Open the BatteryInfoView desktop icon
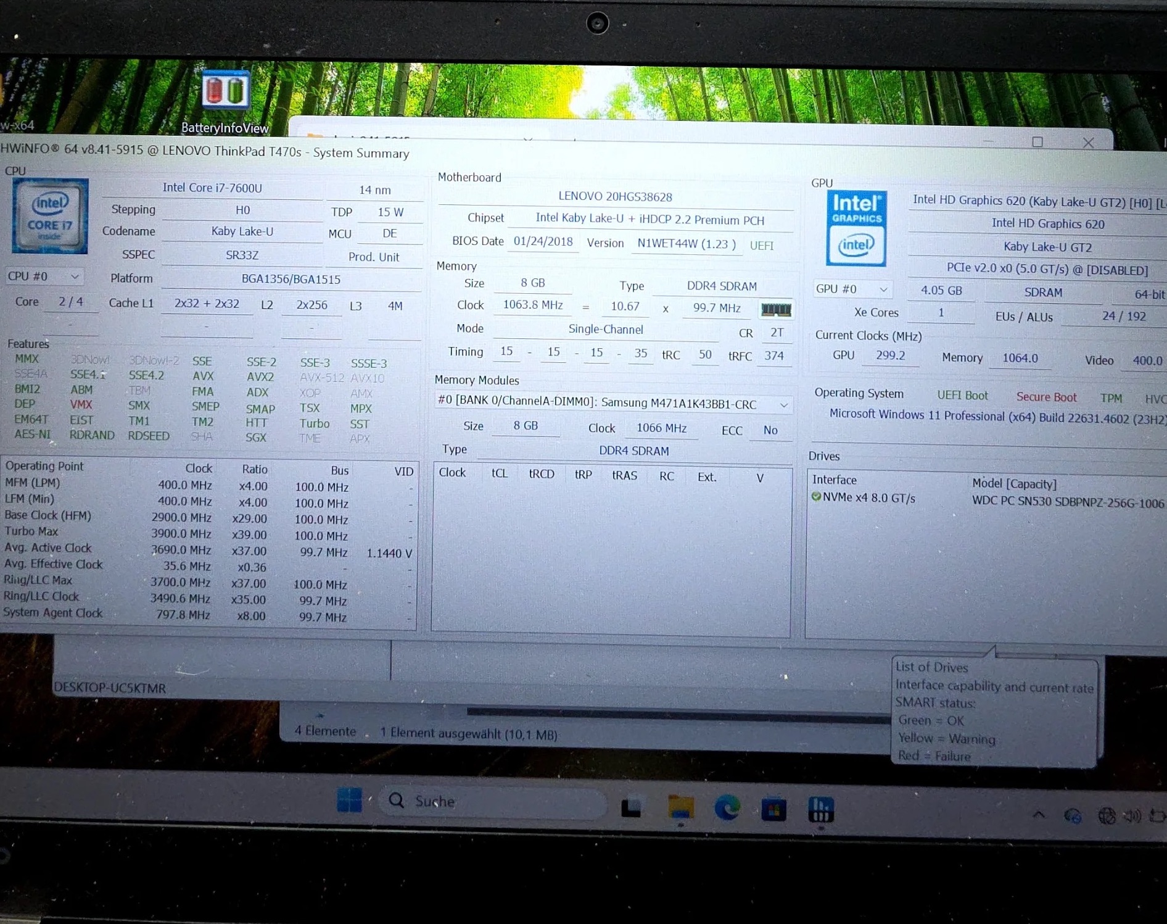 pyautogui.click(x=225, y=102)
